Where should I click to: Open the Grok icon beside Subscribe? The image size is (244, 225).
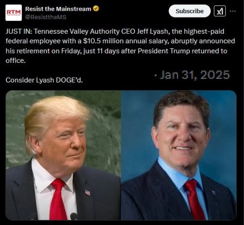click(x=220, y=11)
